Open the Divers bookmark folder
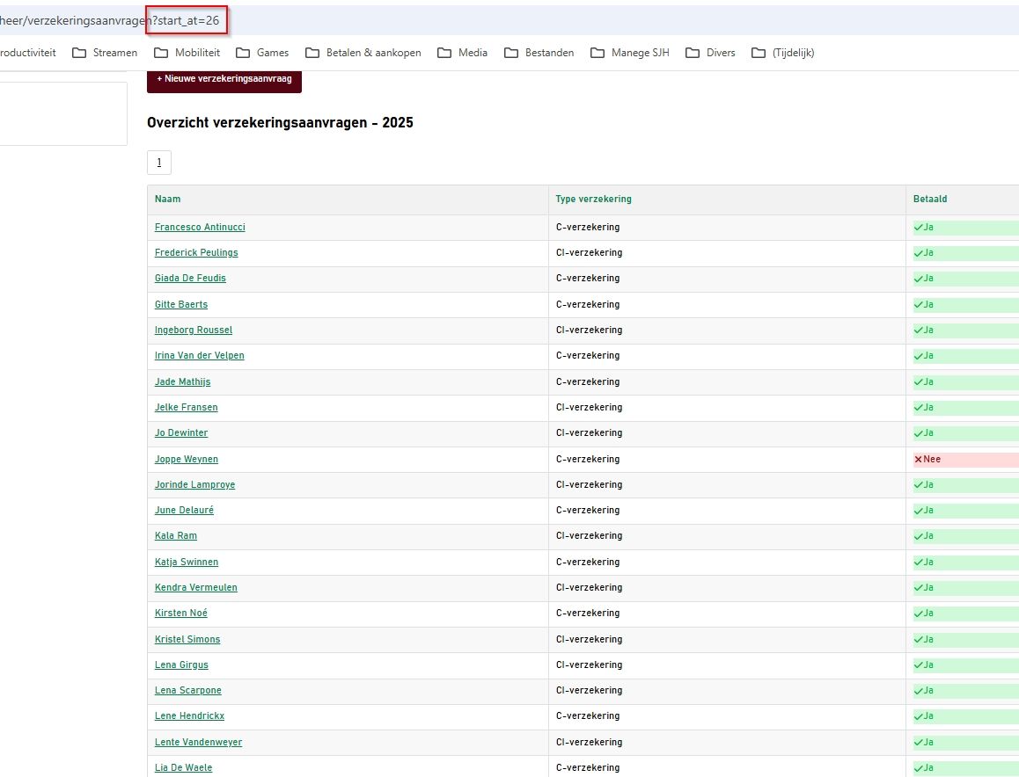The width and height of the screenshot is (1019, 777). pyautogui.click(x=710, y=53)
